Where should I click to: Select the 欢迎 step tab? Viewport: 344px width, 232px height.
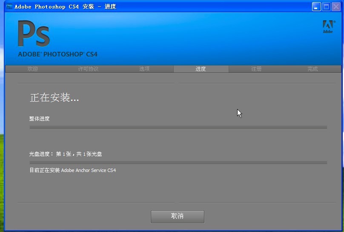point(33,69)
